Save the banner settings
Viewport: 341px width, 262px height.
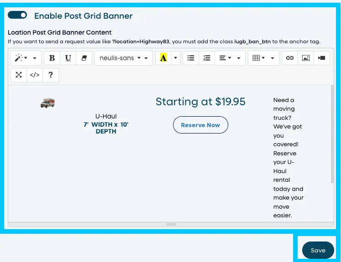pos(318,250)
